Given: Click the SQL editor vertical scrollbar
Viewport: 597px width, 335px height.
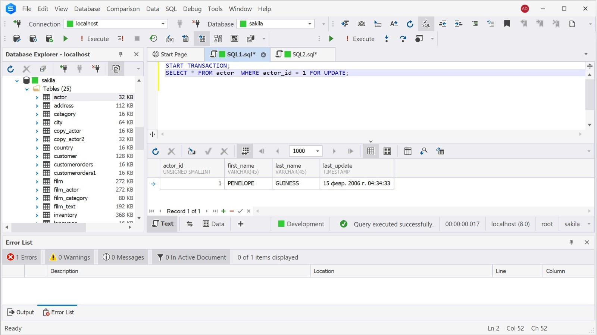Looking at the screenshot, I should click(x=590, y=94).
